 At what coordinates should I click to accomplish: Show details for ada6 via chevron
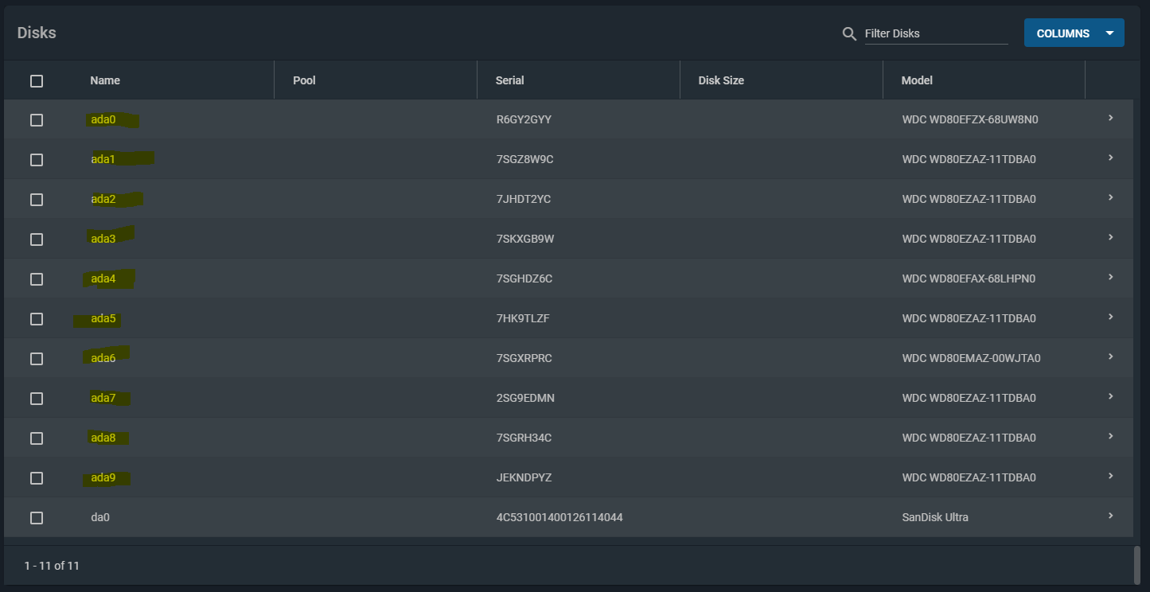tap(1110, 356)
